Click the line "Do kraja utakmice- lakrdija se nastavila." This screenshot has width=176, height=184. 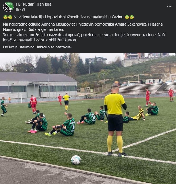[x=37, y=47]
